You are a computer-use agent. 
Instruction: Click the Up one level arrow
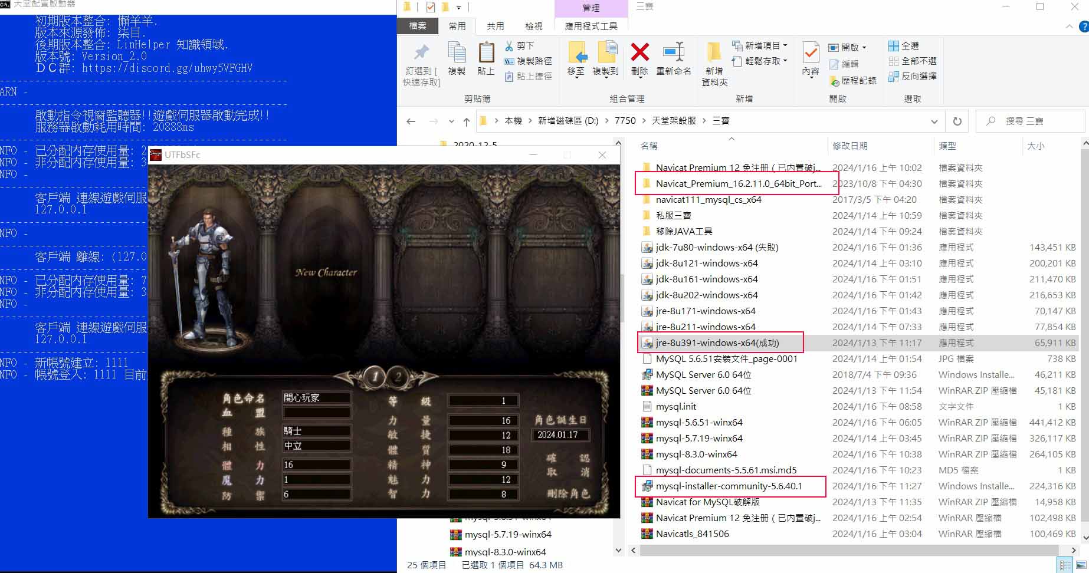coord(466,121)
